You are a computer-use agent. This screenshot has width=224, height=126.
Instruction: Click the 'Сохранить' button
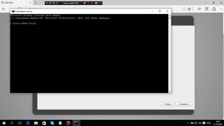click(184, 104)
